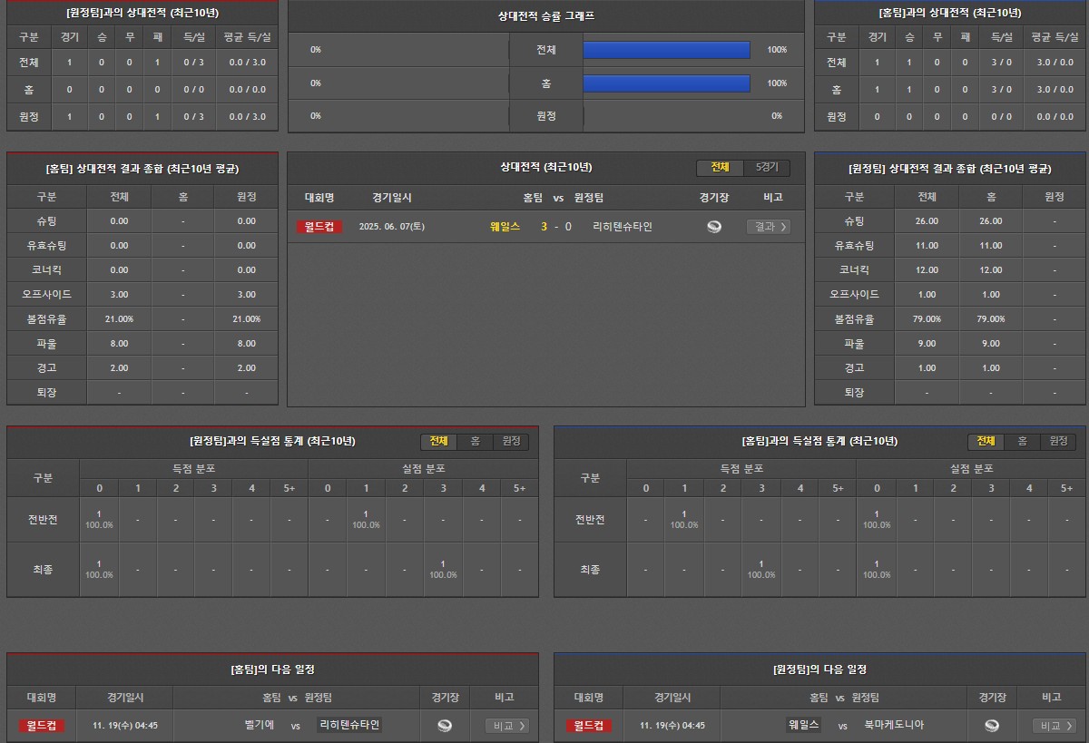Viewport: 1089px width, 743px height.
Task: Click blue 전체 win rate bar
Action: click(x=666, y=50)
